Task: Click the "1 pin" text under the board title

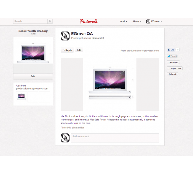Action: click(x=33, y=34)
